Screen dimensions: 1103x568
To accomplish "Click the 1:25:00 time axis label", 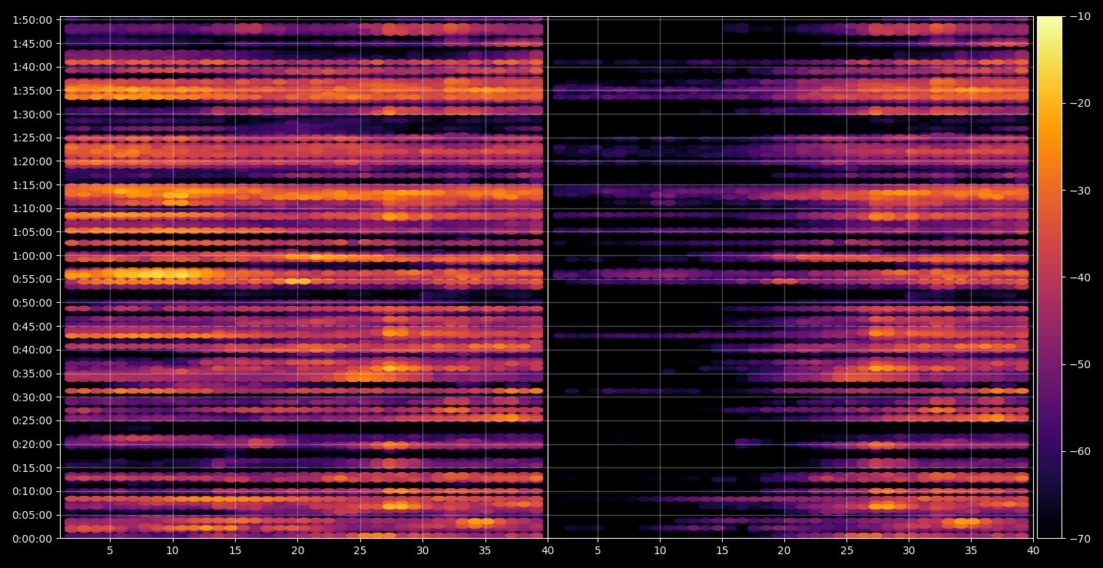I will point(33,138).
